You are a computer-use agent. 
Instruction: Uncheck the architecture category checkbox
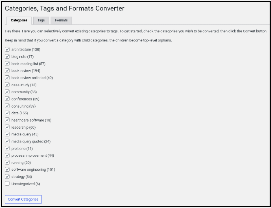pos(7,50)
